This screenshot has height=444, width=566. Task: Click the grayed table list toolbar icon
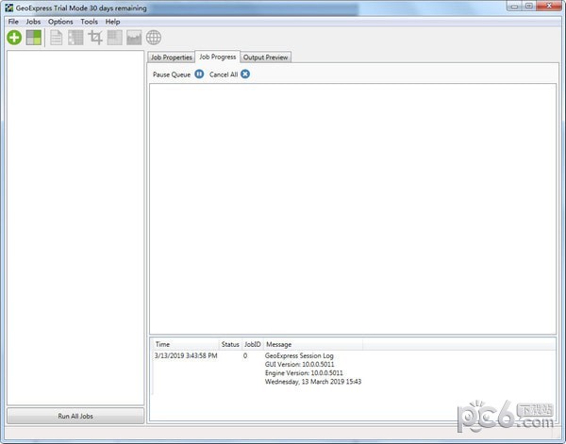[x=75, y=38]
